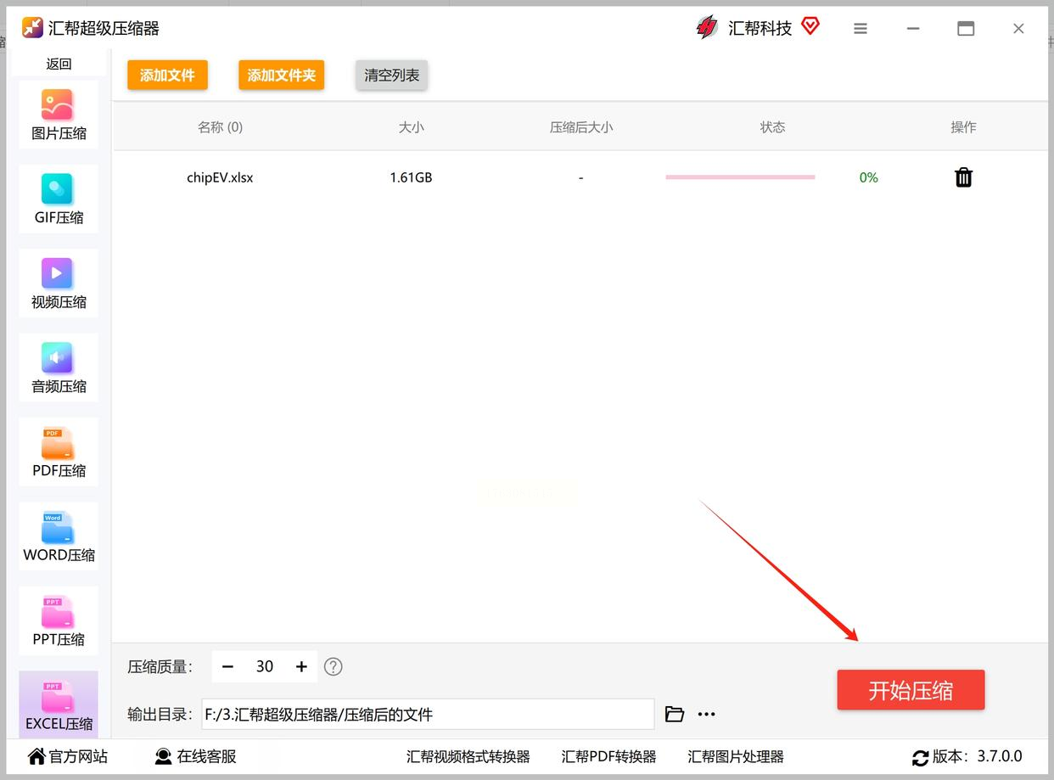Select the GIF压缩 sidebar item

click(59, 199)
